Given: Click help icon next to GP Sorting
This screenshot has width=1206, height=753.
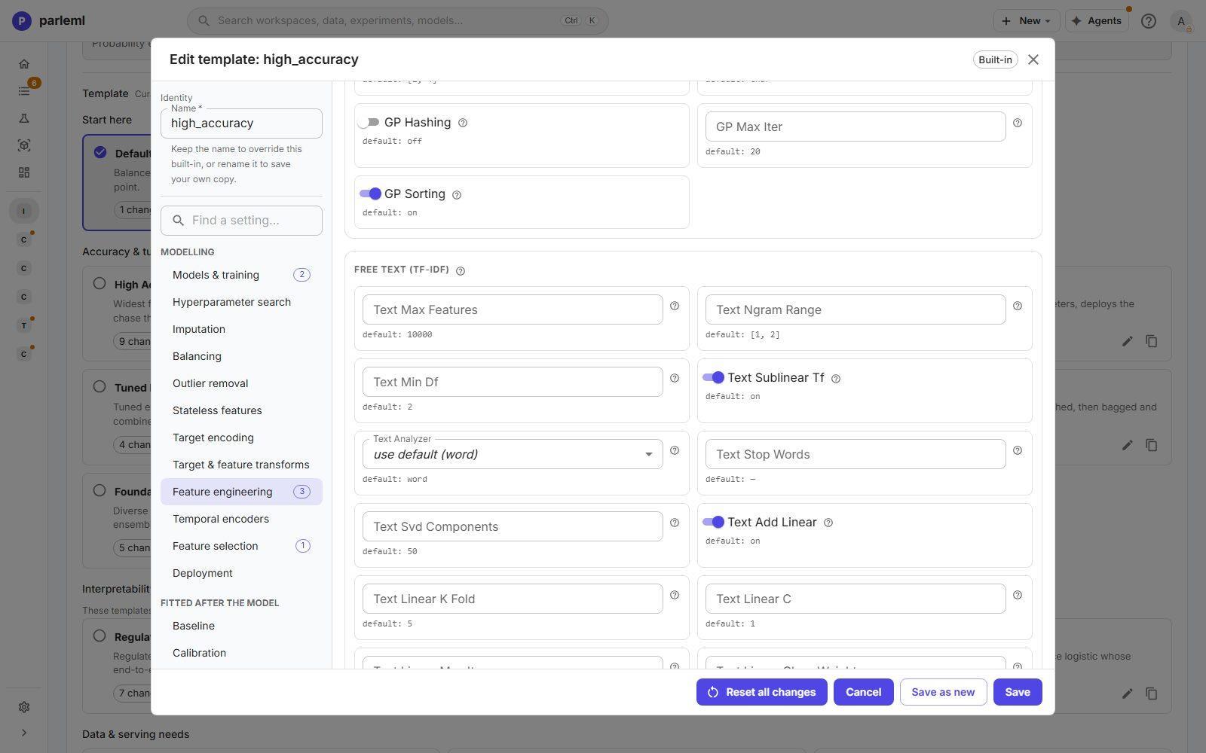Looking at the screenshot, I should coord(457,195).
